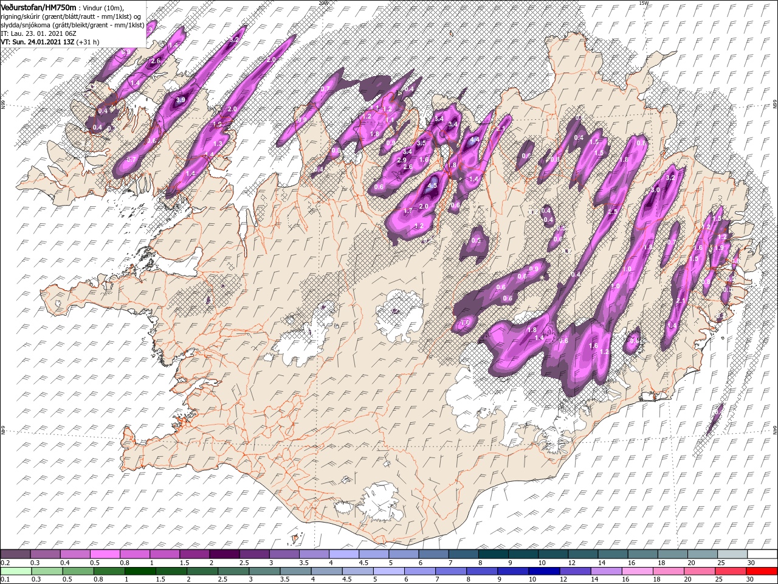Click the 2.5 snowfall value on the map

612,212
